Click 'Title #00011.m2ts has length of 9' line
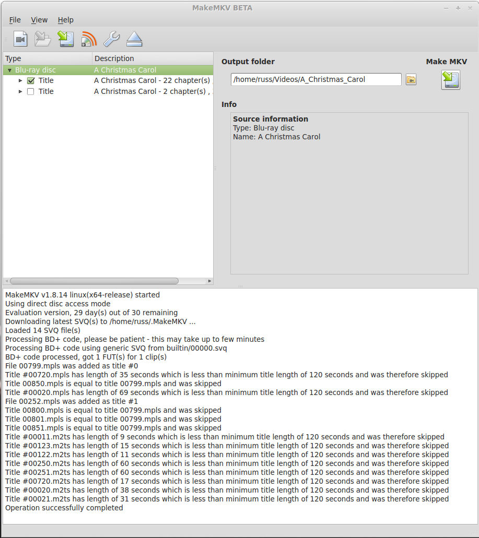 click(225, 437)
